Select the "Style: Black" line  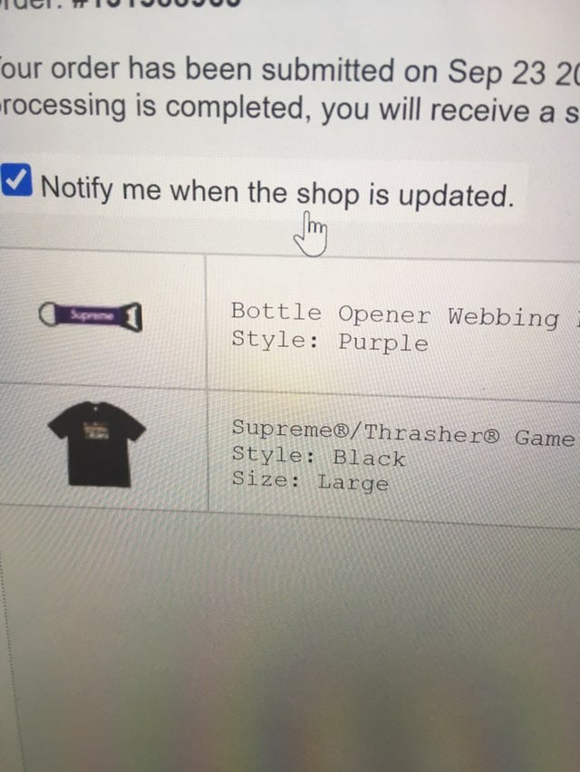click(319, 456)
